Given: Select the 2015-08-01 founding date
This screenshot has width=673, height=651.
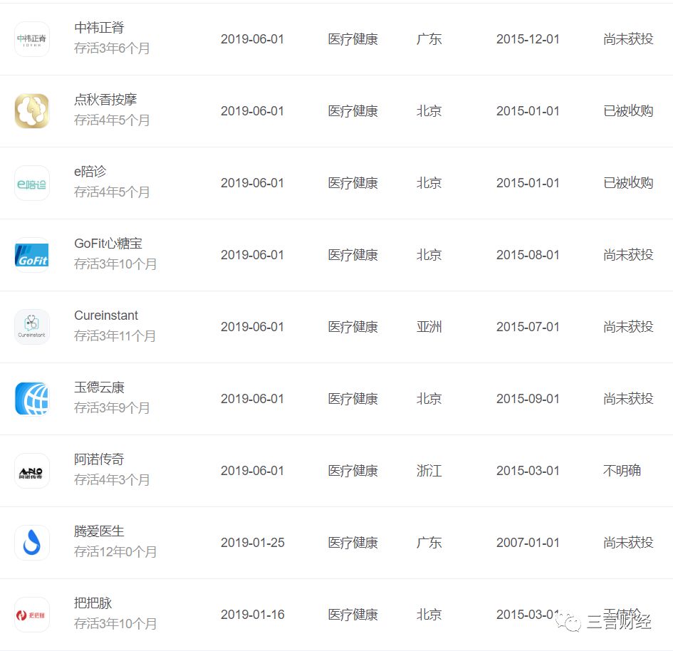Looking at the screenshot, I should coord(528,255).
